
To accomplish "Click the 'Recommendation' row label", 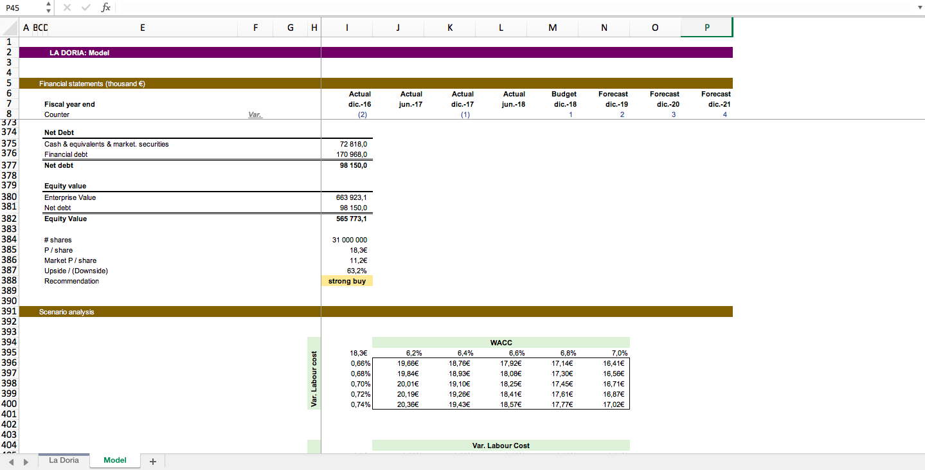I will pyautogui.click(x=72, y=281).
